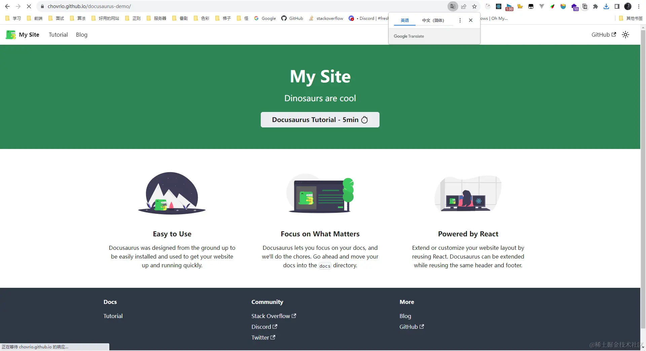The width and height of the screenshot is (646, 351).
Task: Open the 好用的网站 bookmark folder
Action: tap(105, 18)
